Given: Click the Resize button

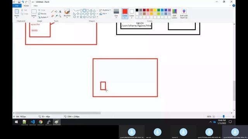Looking at the screenshot, I should point(42,14).
